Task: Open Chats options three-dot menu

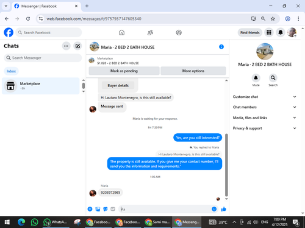Action: [x=66, y=46]
